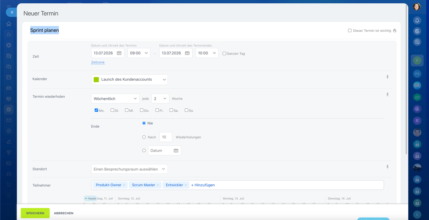Check the Sa. weekday checkbox
The height and width of the screenshot is (220, 429).
click(171, 110)
